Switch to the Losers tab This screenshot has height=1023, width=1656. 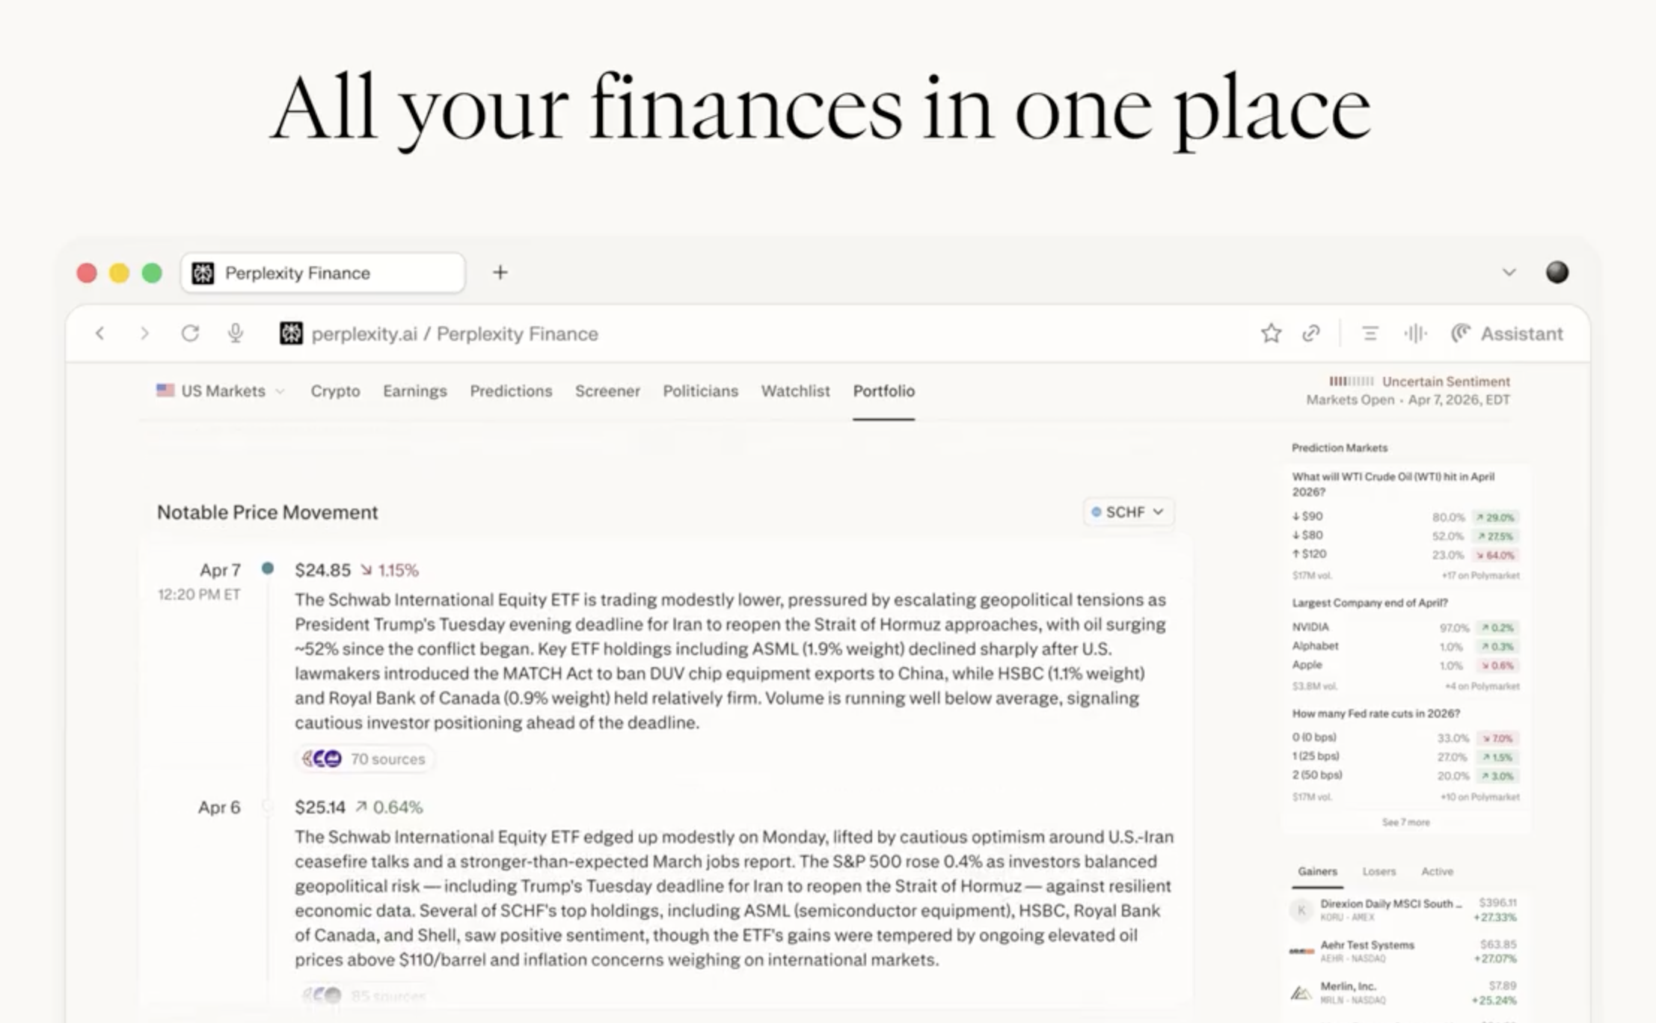click(x=1379, y=871)
